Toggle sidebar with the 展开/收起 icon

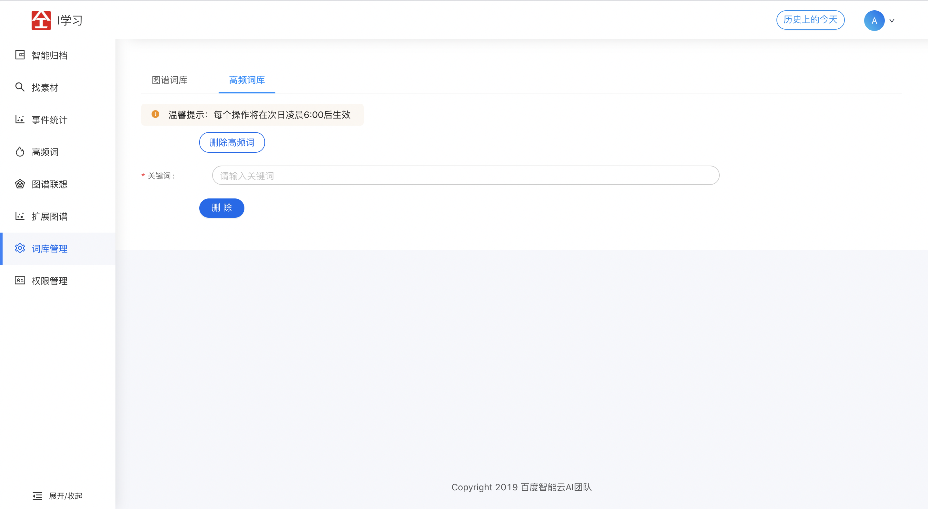(x=37, y=496)
